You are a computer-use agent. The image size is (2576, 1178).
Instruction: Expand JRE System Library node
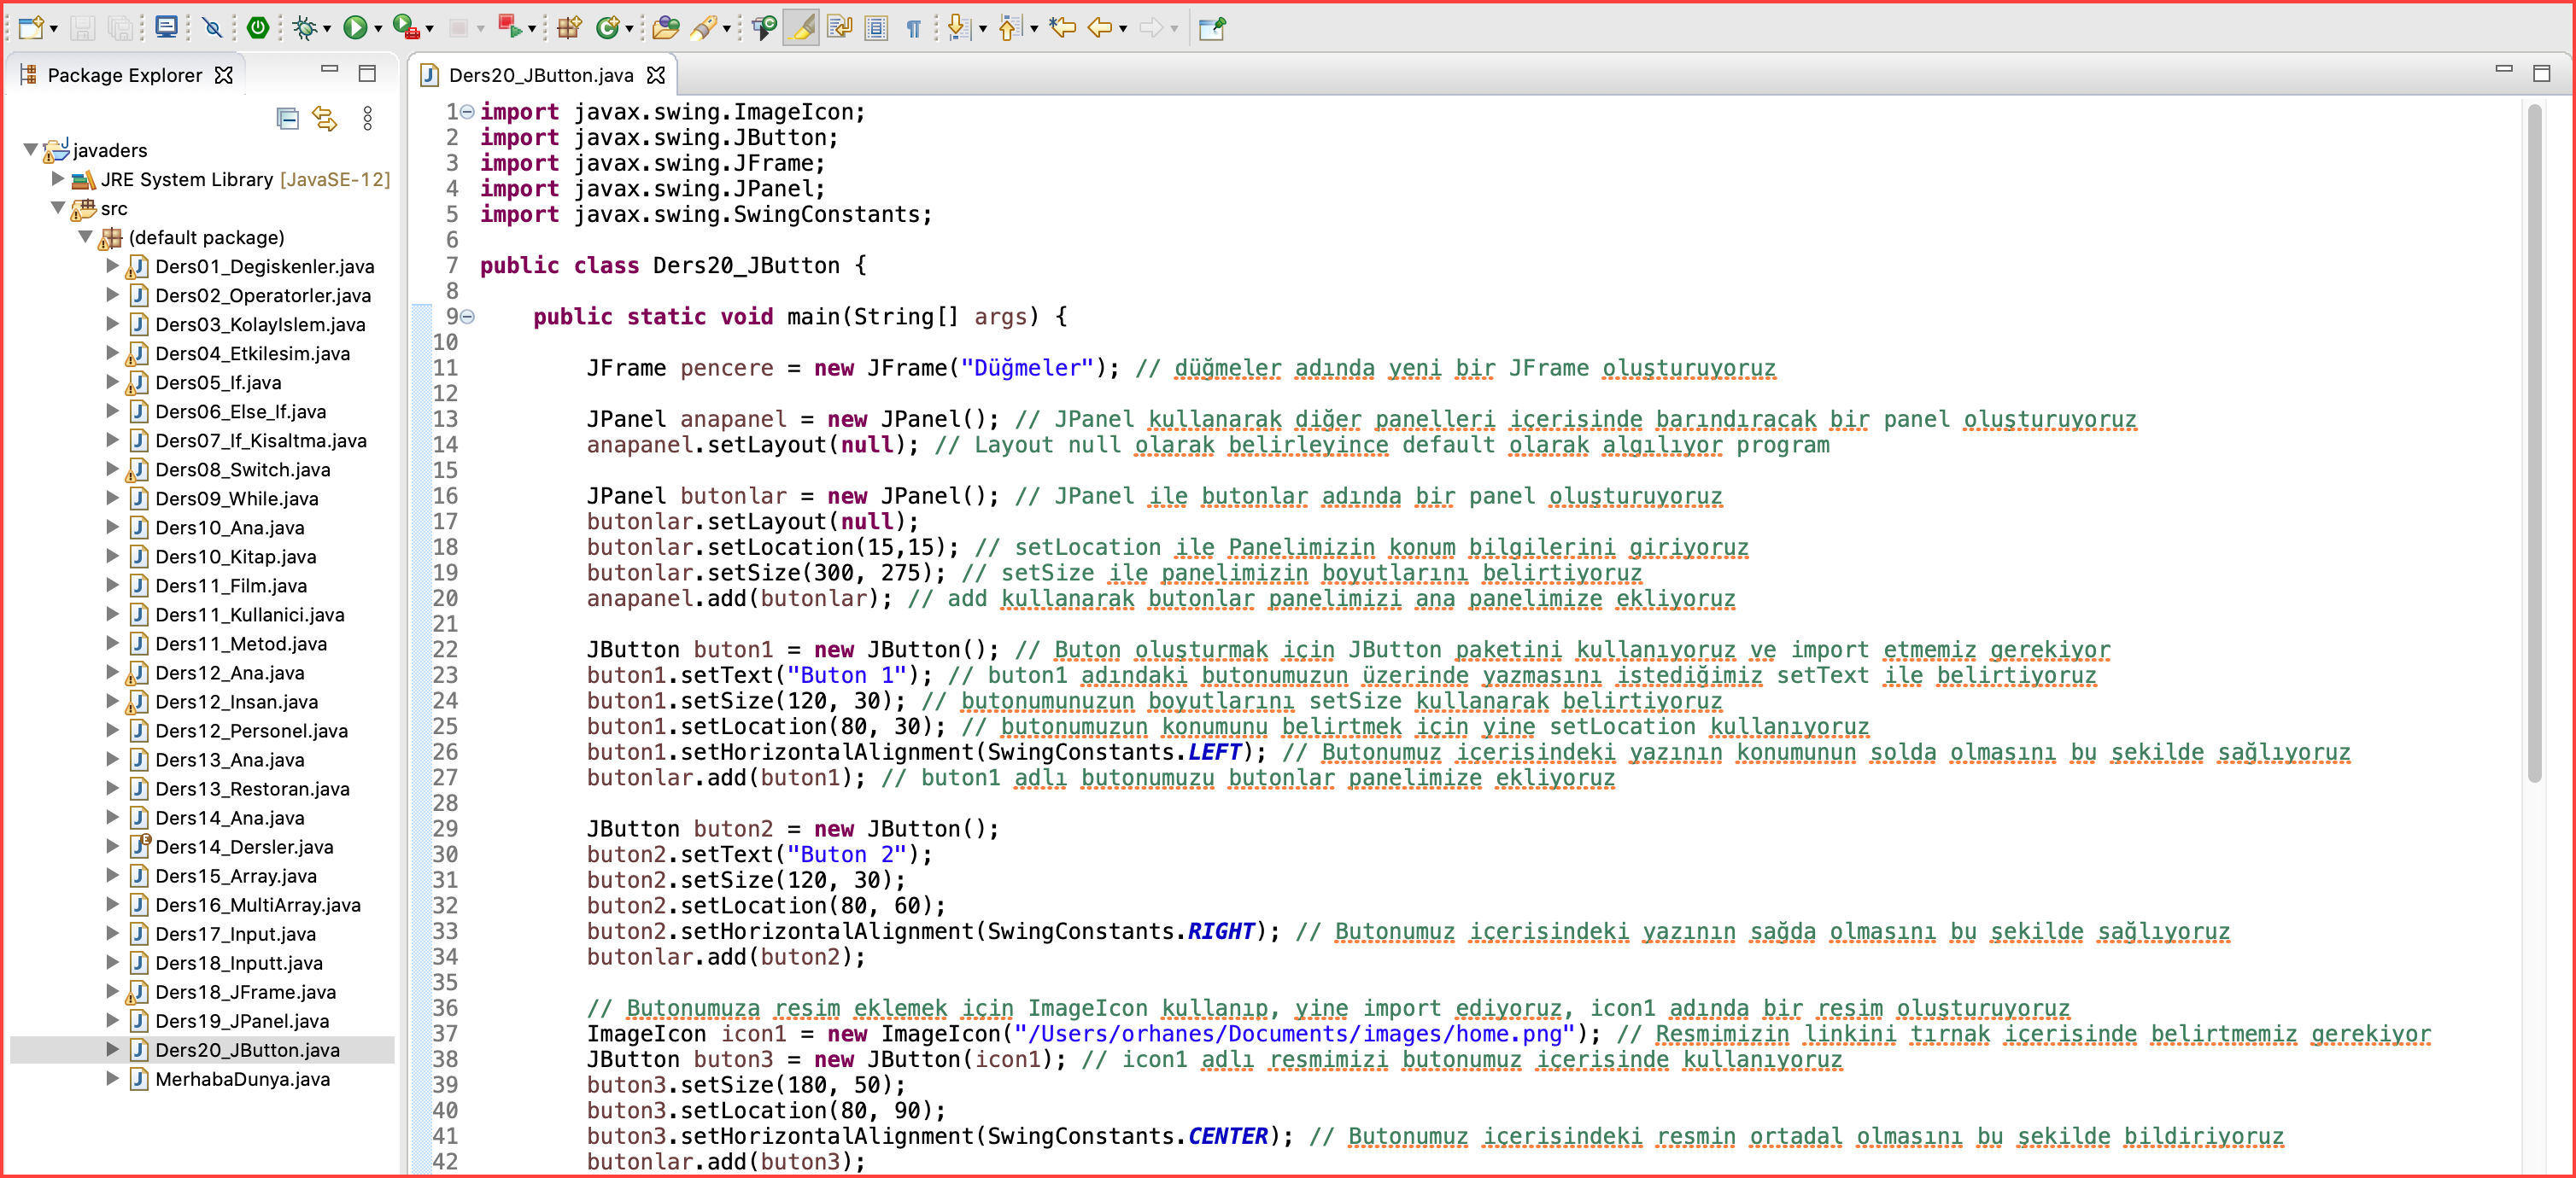tap(58, 179)
